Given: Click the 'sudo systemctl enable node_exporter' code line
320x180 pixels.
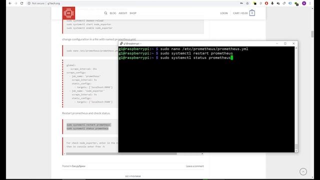Looking at the screenshot, I should pyautogui.click(x=89, y=28).
